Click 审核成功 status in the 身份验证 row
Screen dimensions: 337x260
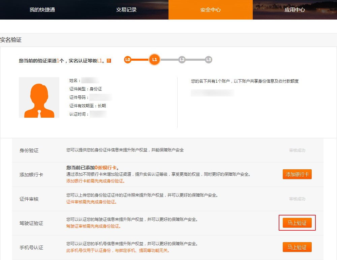[297, 150]
